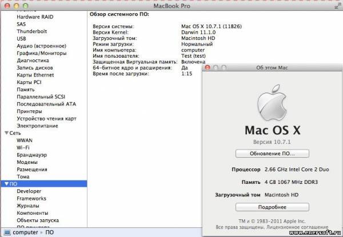Viewport: 343px width, 237px height.
Task: Click the Apple logo in Об этом Mac
Action: 272,103
